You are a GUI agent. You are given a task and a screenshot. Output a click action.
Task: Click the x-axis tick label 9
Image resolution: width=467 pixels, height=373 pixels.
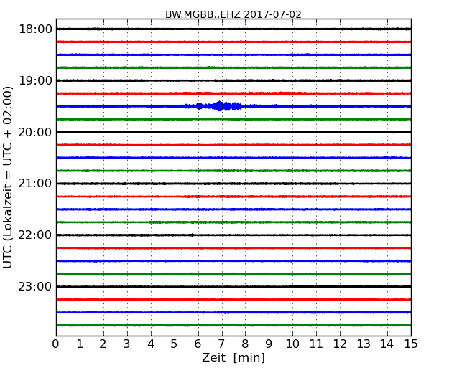pyautogui.click(x=269, y=344)
